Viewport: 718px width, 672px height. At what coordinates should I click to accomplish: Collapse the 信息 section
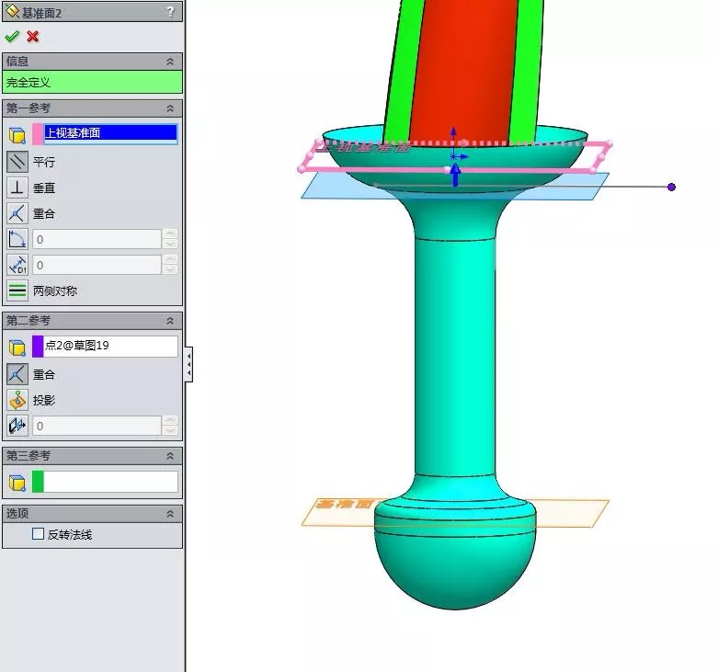pyautogui.click(x=170, y=62)
